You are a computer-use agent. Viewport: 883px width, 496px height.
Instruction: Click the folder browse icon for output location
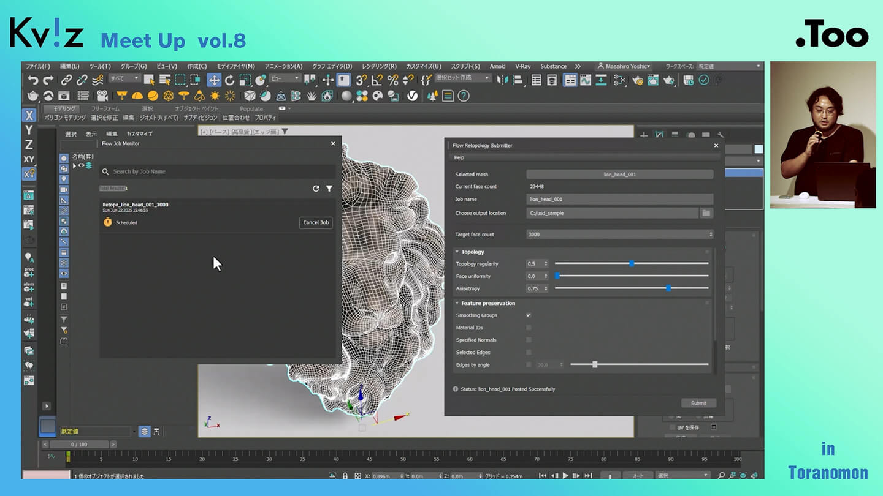point(706,213)
